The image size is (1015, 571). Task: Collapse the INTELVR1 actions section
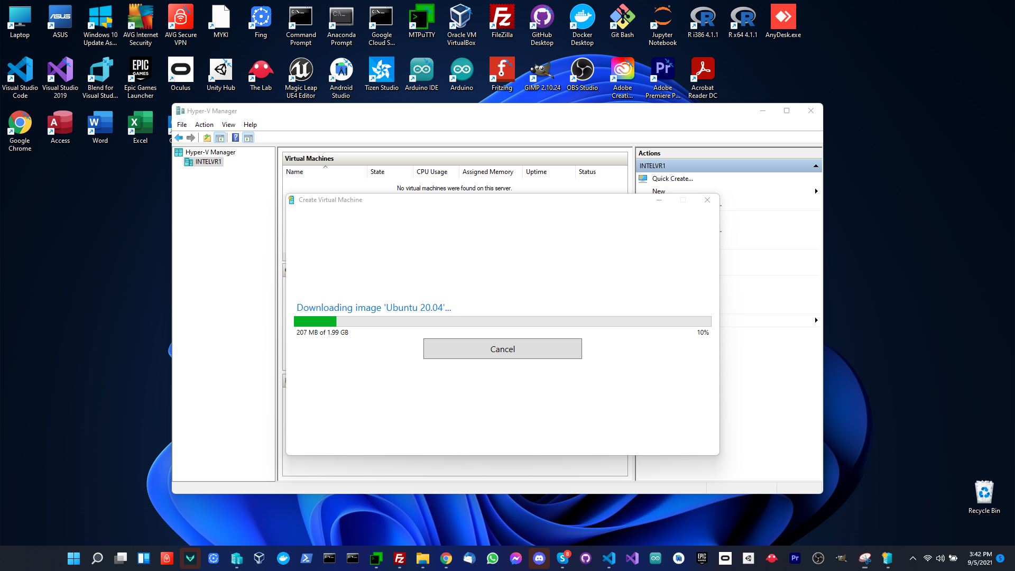pos(816,166)
